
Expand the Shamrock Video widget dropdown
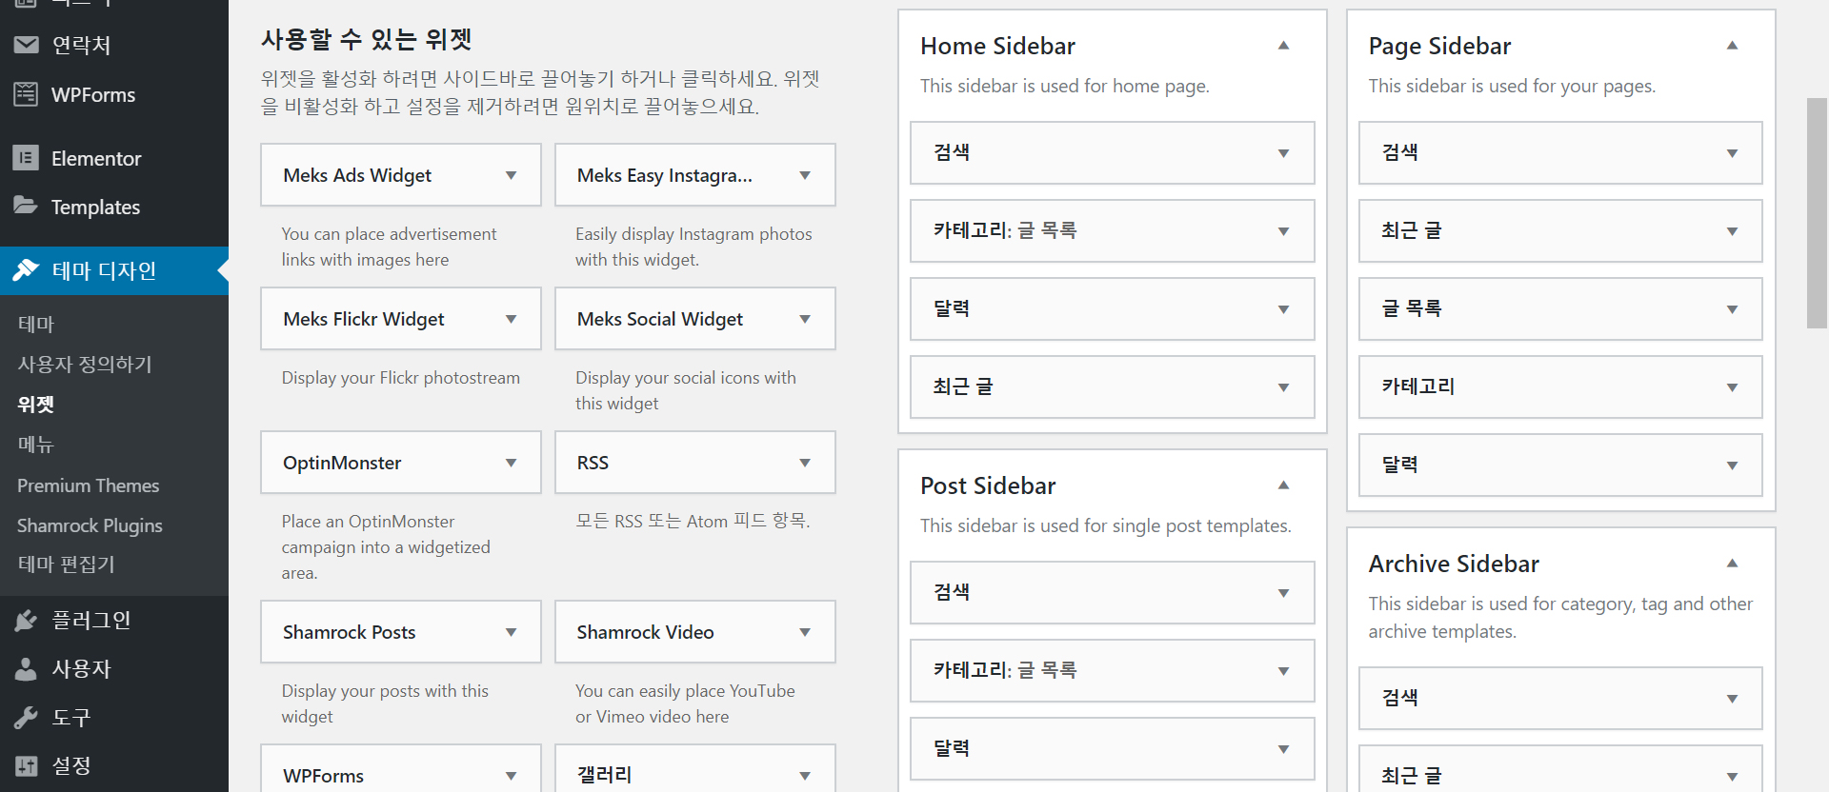click(x=805, y=632)
